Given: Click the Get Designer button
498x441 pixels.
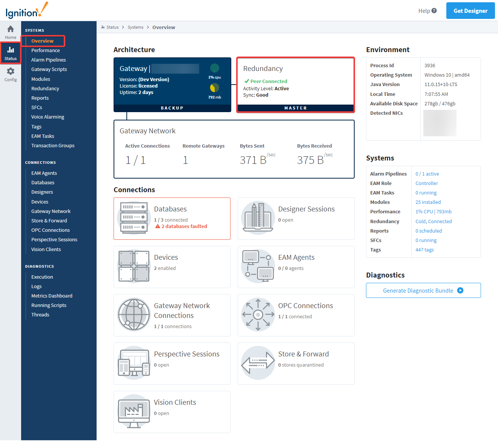Looking at the screenshot, I should 470,11.
